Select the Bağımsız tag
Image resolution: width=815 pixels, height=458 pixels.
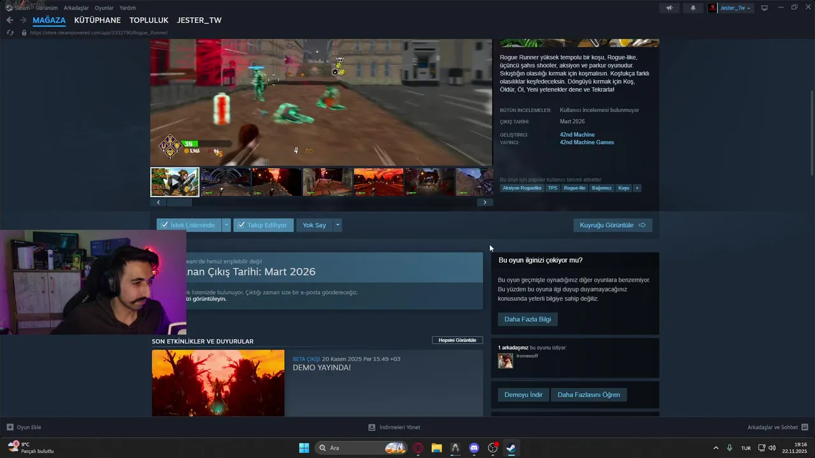[x=602, y=188]
